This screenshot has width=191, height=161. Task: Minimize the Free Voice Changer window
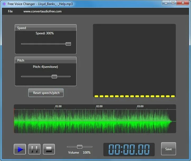pyautogui.click(x=166, y=3)
